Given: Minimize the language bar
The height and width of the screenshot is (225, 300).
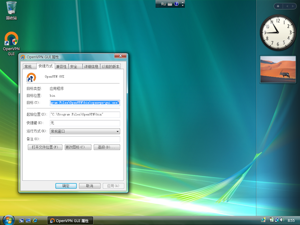Looking at the screenshot, I should 183,2.
